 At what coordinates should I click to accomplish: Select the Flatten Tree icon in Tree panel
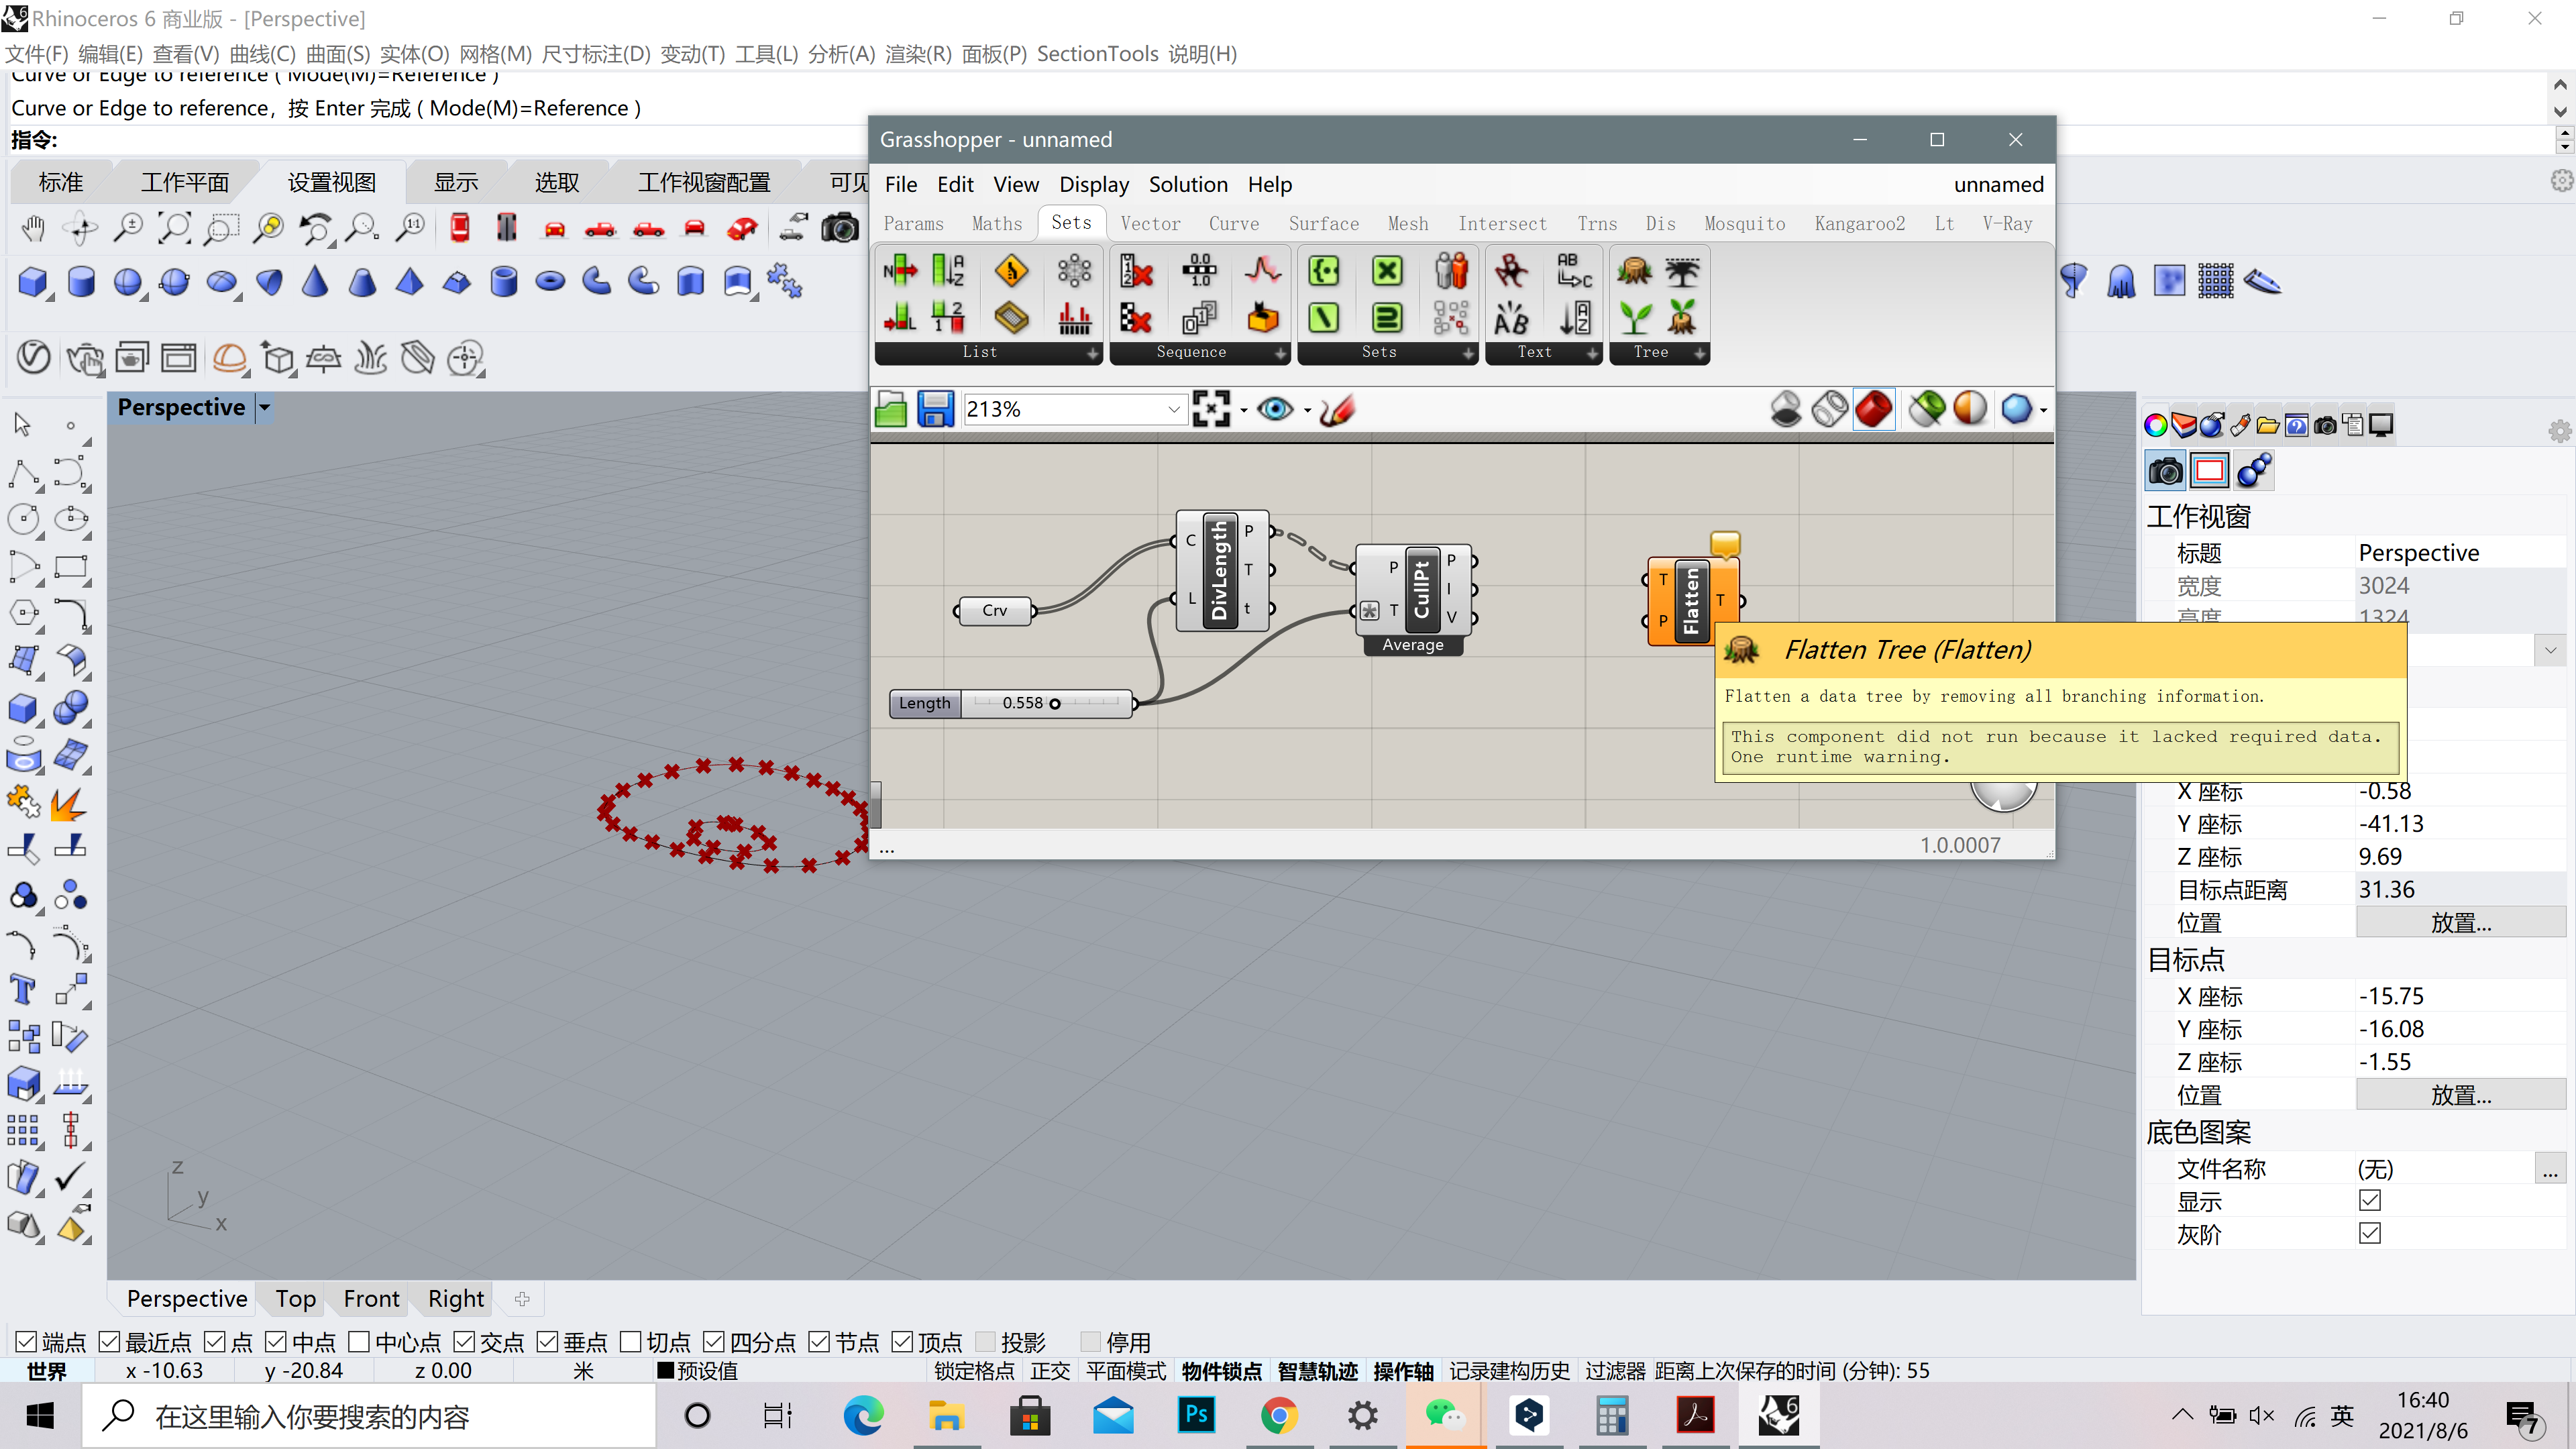pyautogui.click(x=1635, y=270)
